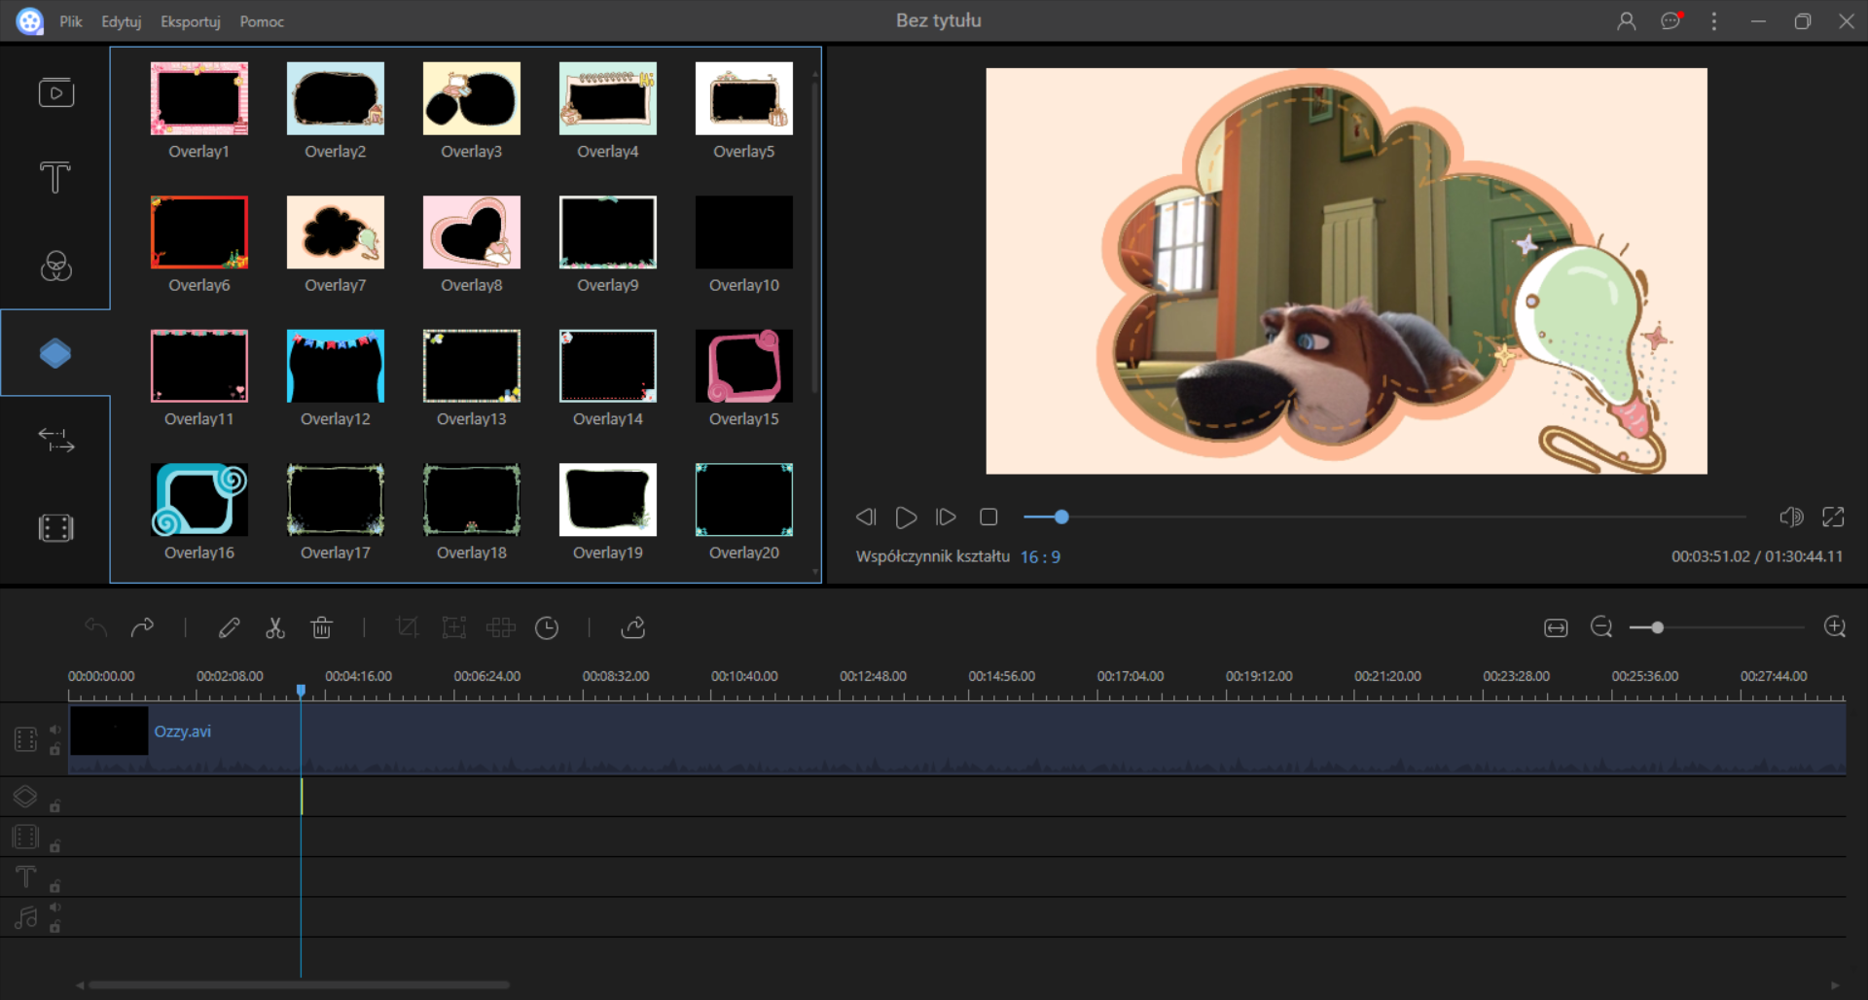This screenshot has height=1000, width=1868.
Task: Mute the Ozzy.avi video track
Action: pos(55,730)
